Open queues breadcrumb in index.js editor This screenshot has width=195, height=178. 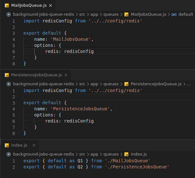point(111,154)
